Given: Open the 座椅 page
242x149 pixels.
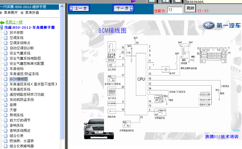Looking at the screenshot, I should [x=13, y=105].
